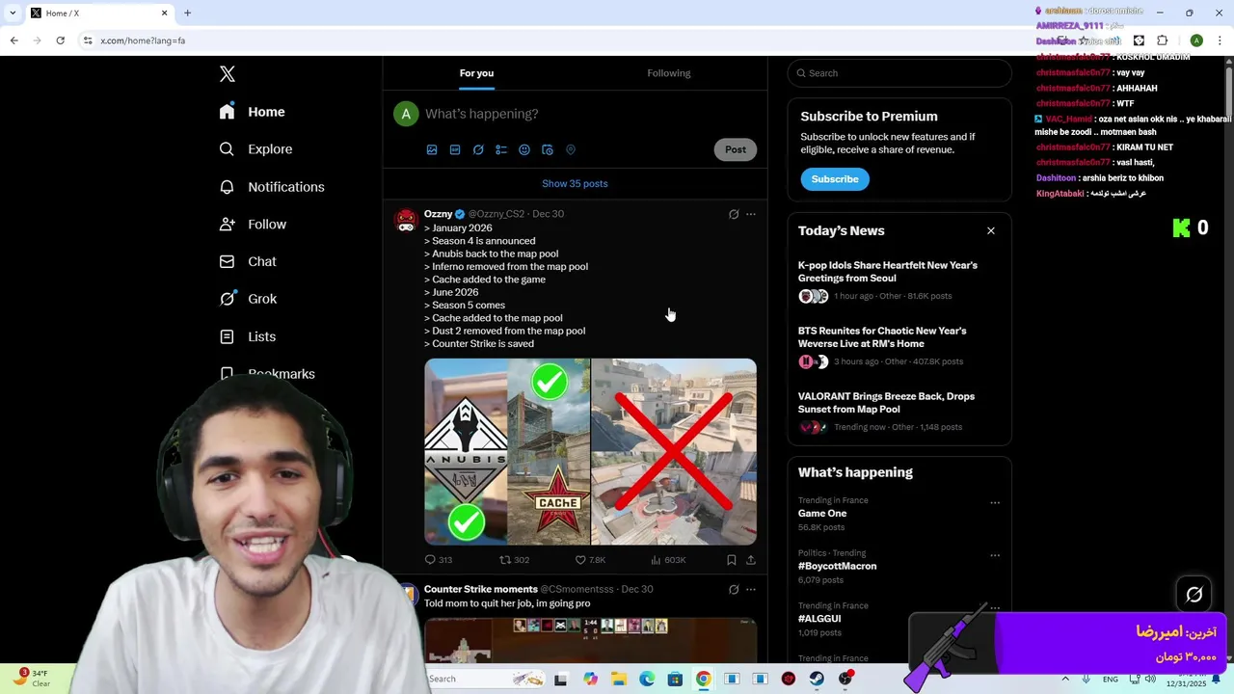Open the Chrome profile avatar
Screen dimensions: 1234x694
coord(1196,40)
